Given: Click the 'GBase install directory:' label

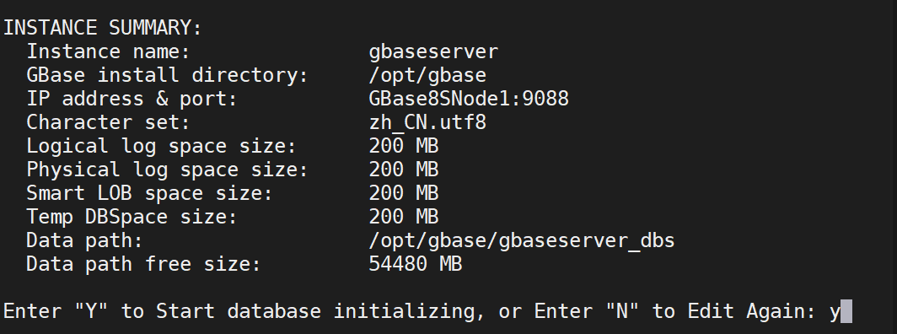Looking at the screenshot, I should click(167, 75).
